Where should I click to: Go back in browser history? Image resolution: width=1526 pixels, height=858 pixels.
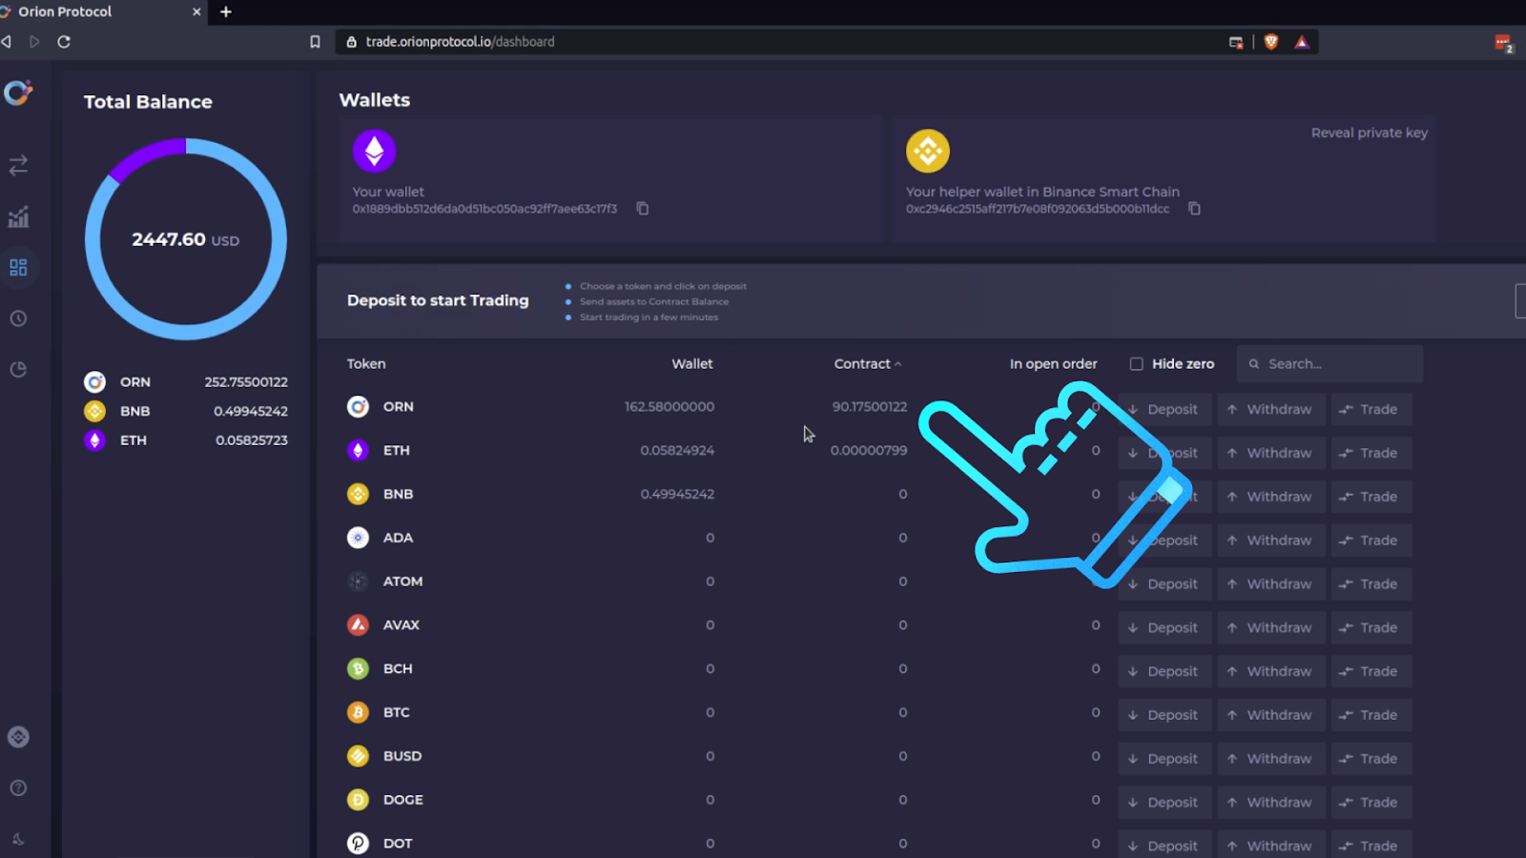click(8, 42)
